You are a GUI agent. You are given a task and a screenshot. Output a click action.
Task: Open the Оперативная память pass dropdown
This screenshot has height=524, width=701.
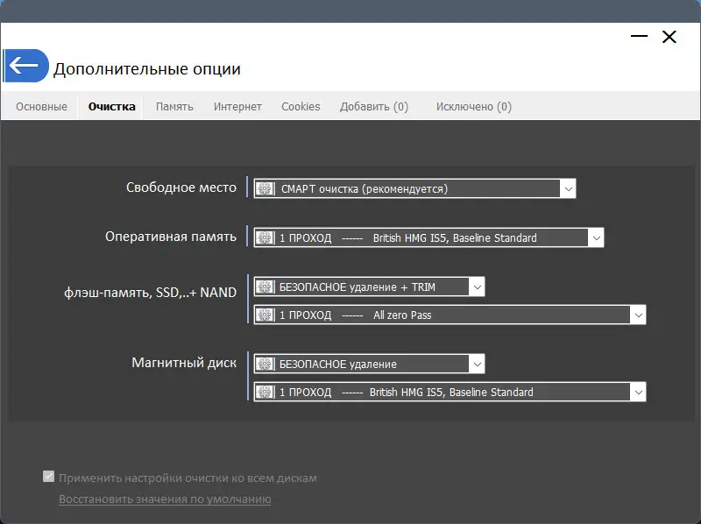coord(596,237)
